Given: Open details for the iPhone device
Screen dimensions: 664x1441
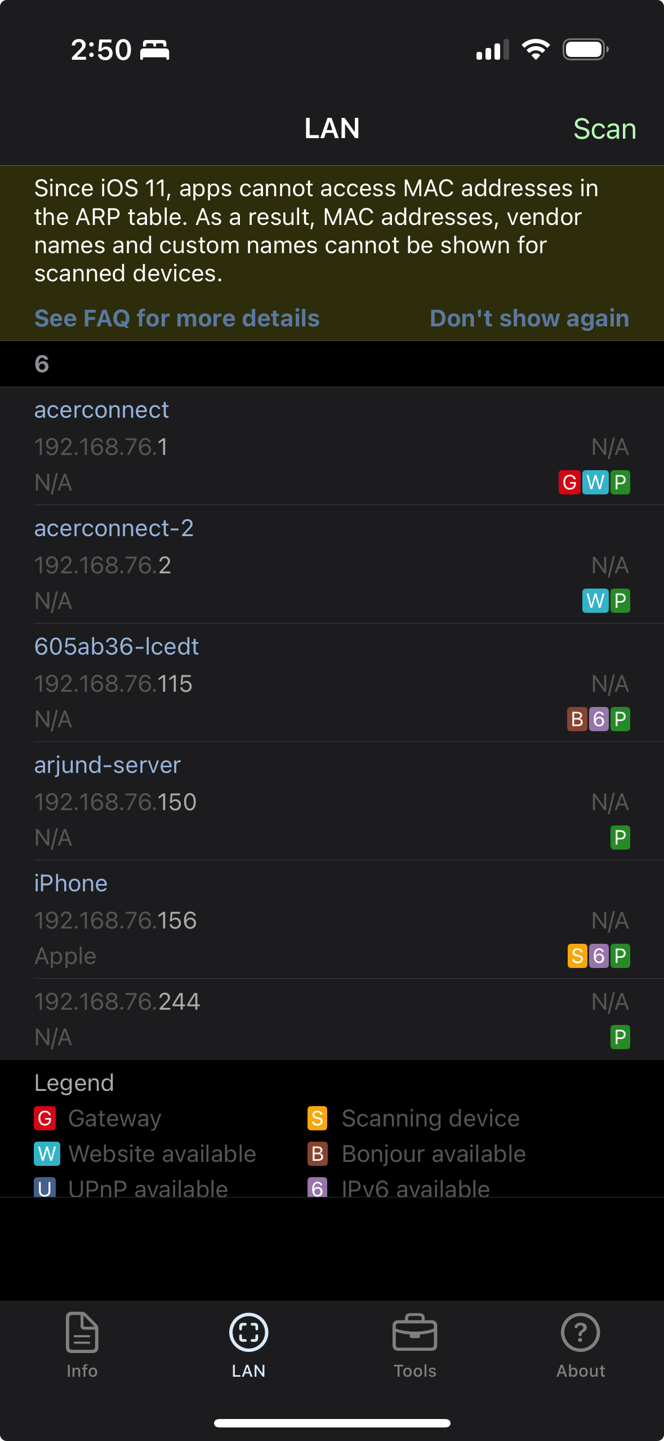Looking at the screenshot, I should (225, 919).
